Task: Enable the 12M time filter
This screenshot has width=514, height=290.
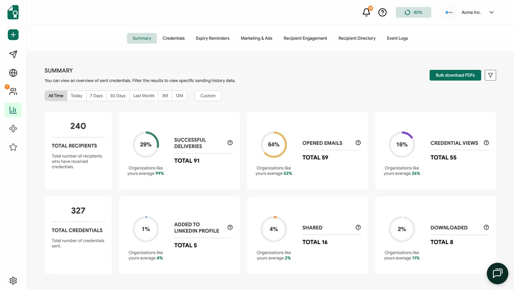Action: (x=179, y=96)
